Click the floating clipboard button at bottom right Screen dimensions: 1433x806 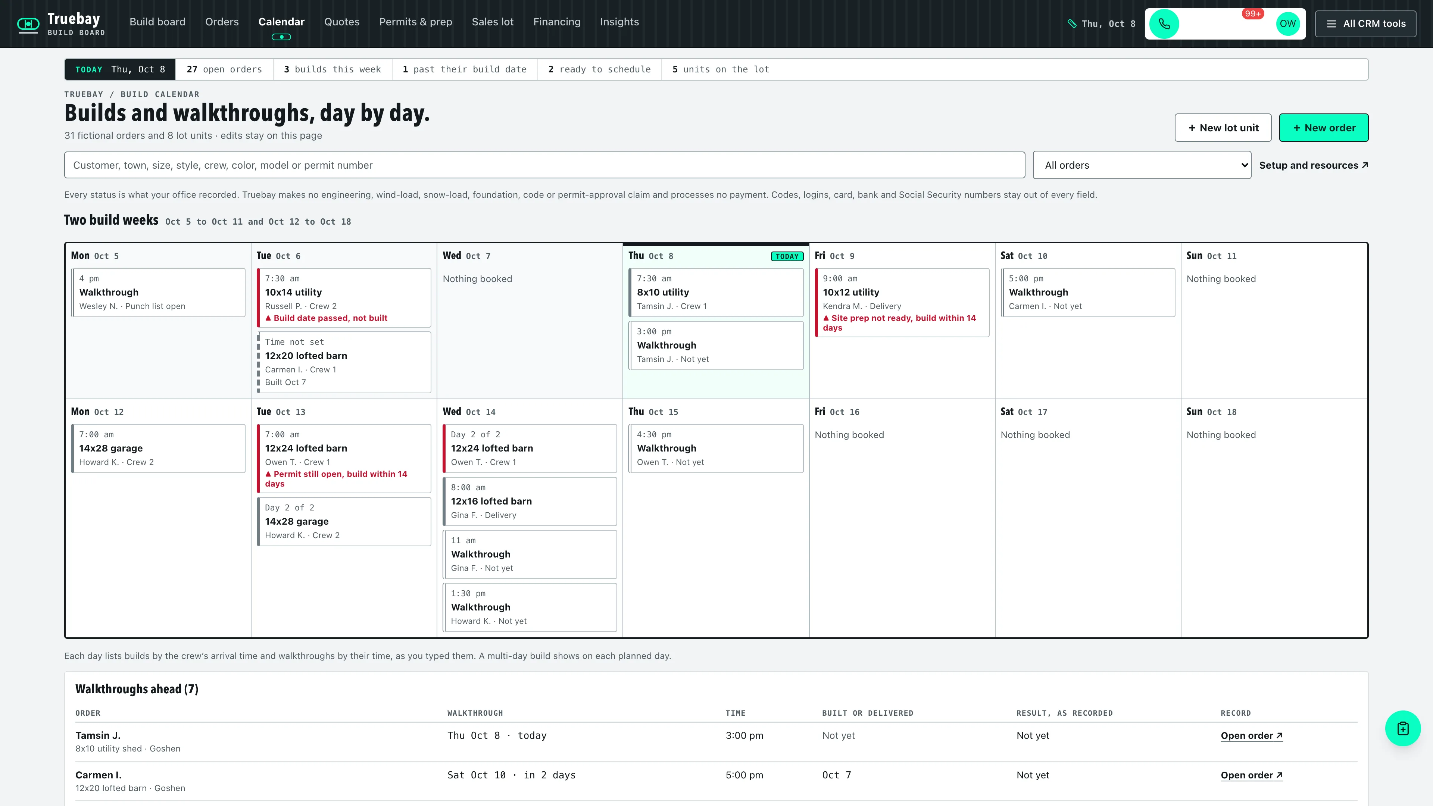click(1402, 728)
